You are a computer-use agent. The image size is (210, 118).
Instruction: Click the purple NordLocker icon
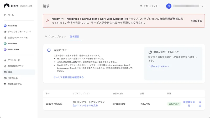[x=5, y=50]
